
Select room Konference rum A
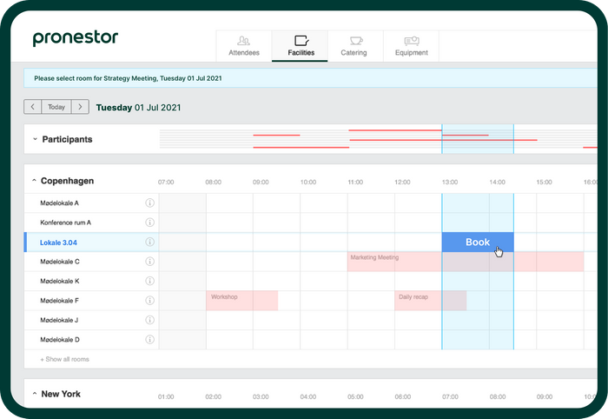[65, 223]
